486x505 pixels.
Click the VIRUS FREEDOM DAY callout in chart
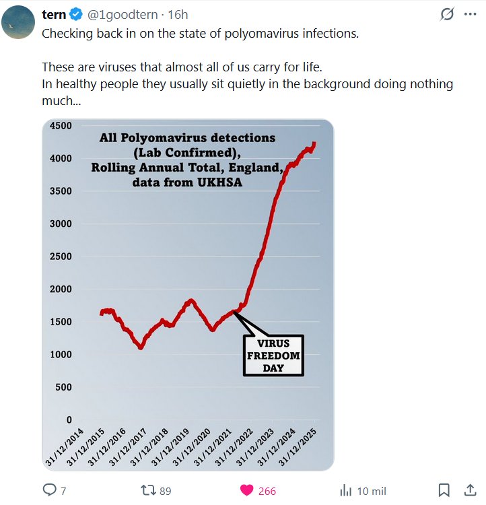(x=273, y=356)
